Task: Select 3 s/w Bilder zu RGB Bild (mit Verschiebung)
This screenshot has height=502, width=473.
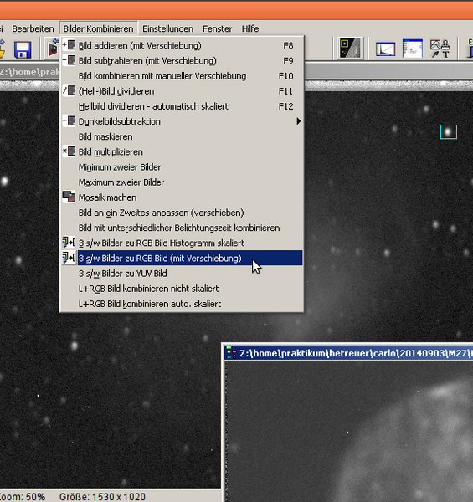Action: tap(182, 258)
